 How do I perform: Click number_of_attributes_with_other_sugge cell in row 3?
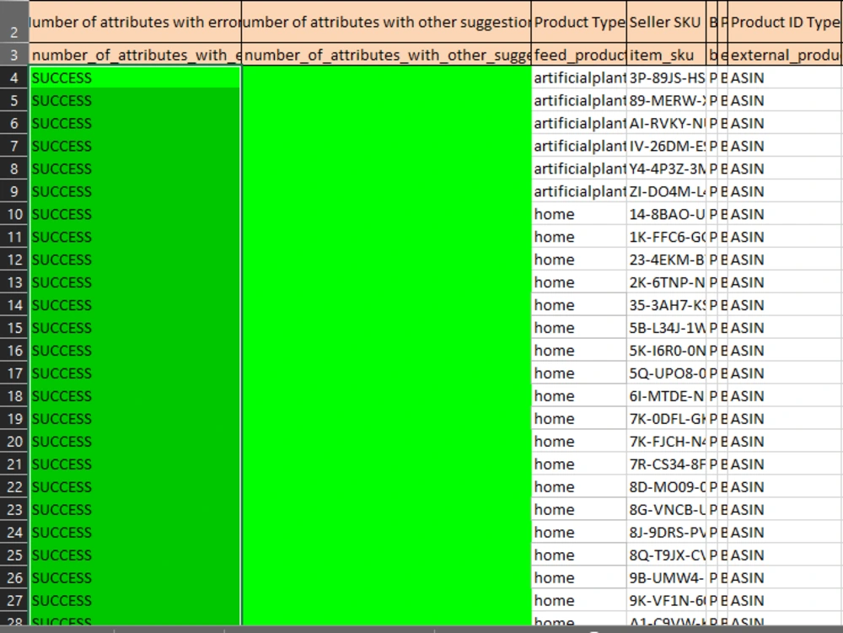387,55
